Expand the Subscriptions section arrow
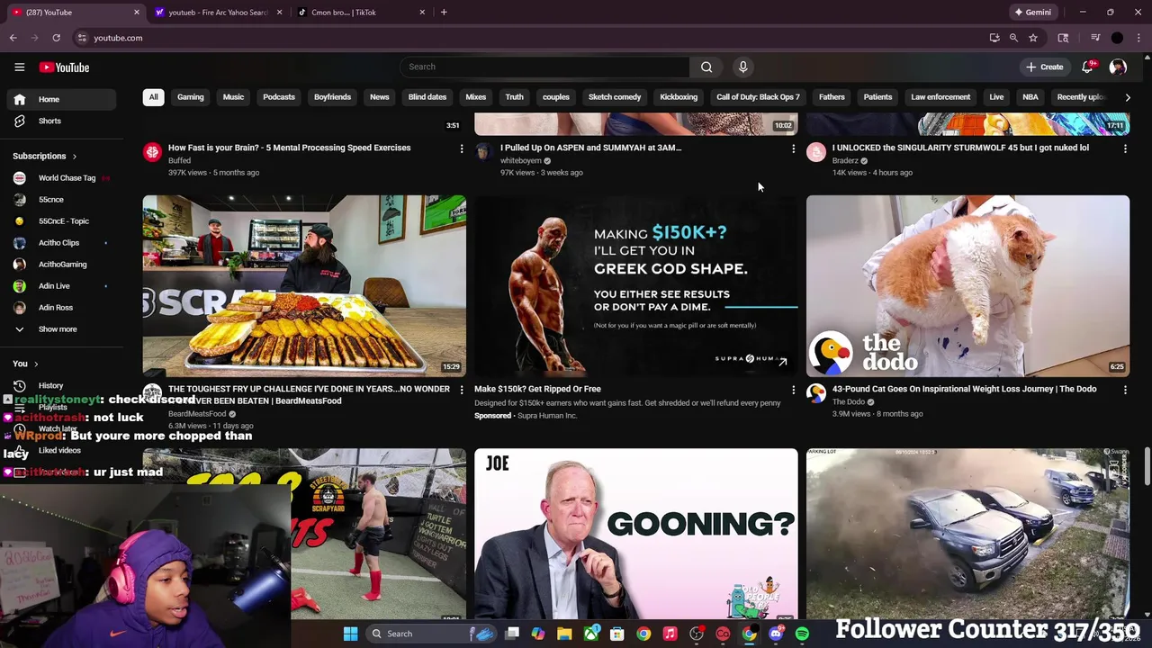Viewport: 1152px width, 648px height. [x=74, y=157]
